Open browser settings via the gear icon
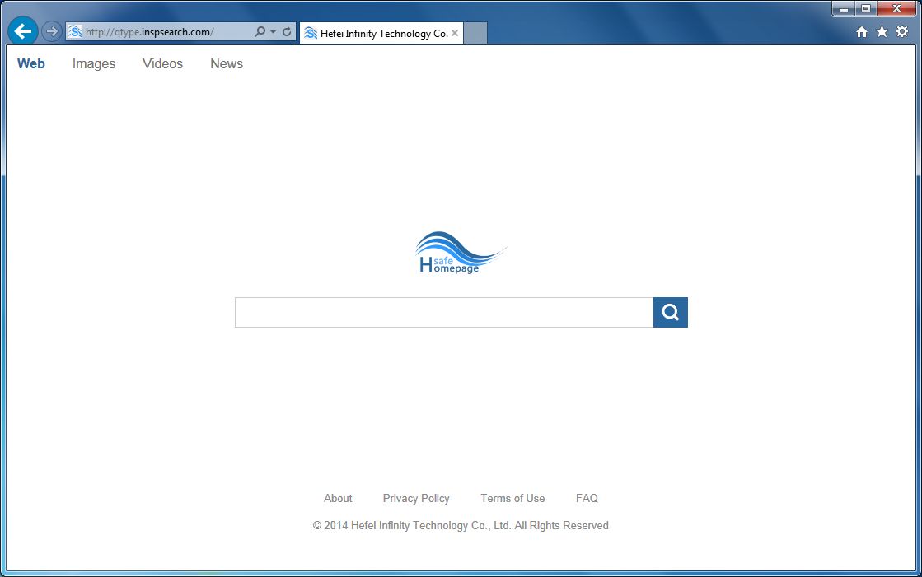 point(901,31)
